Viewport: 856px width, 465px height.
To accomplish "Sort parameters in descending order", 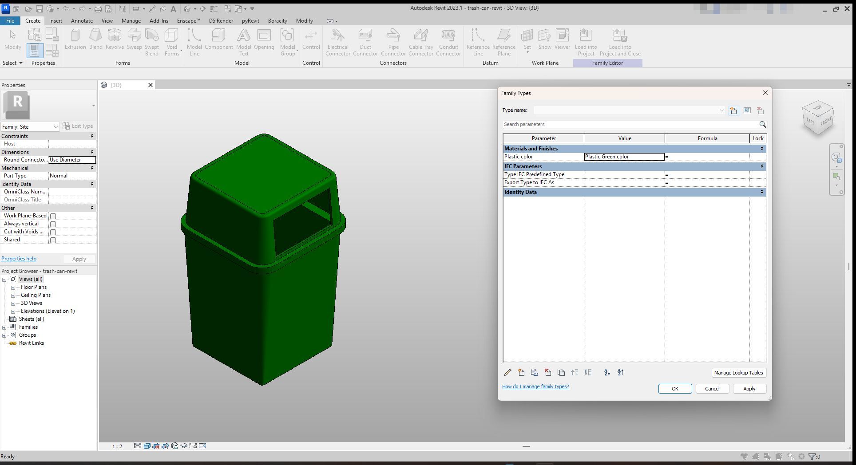I will click(x=620, y=373).
